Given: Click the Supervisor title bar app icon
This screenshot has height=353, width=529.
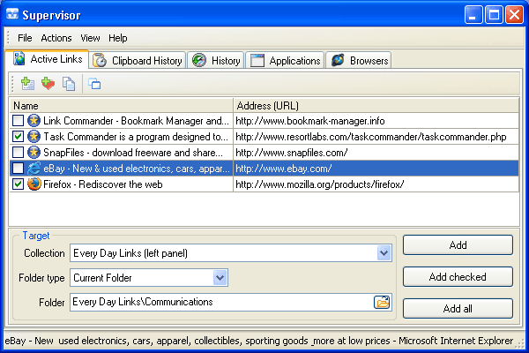Looking at the screenshot, I should (12, 14).
